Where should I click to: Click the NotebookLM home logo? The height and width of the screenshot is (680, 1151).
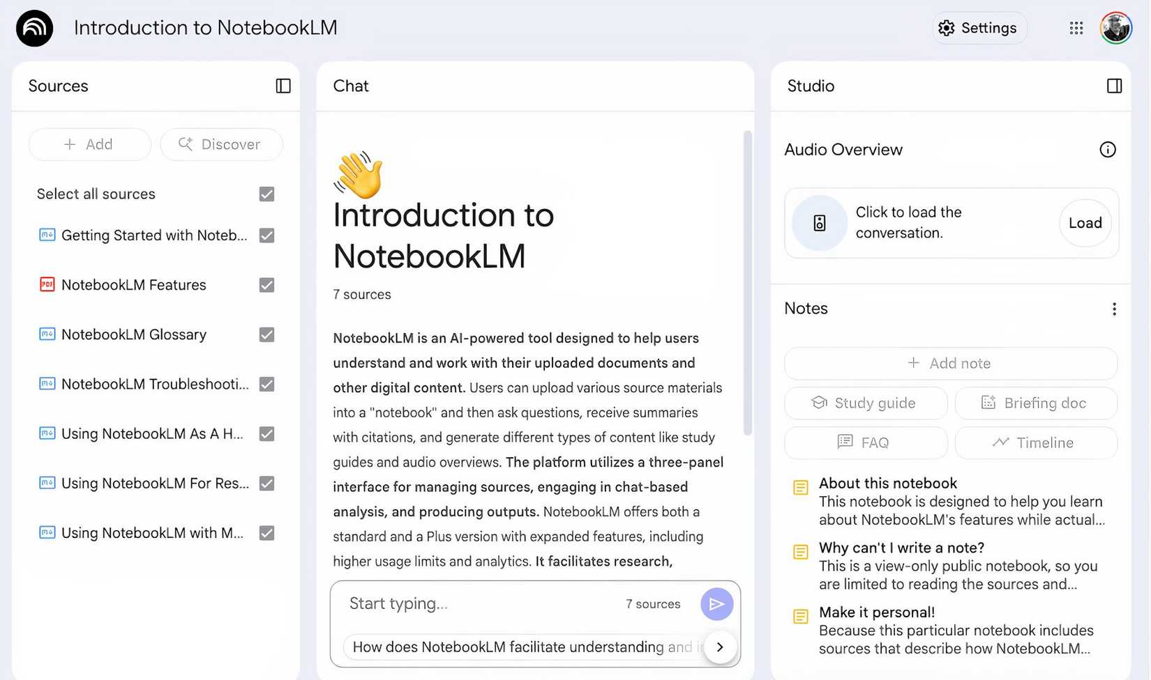point(33,28)
